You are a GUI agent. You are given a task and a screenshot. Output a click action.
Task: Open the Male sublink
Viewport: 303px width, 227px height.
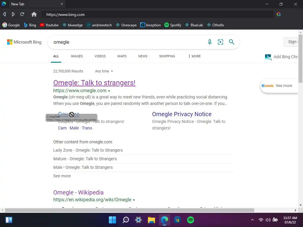74,128
